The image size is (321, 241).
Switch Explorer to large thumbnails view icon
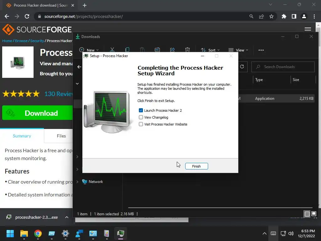click(314, 214)
